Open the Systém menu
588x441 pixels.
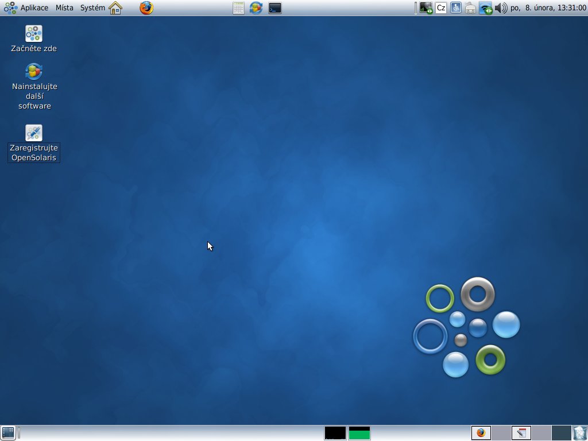click(x=92, y=8)
